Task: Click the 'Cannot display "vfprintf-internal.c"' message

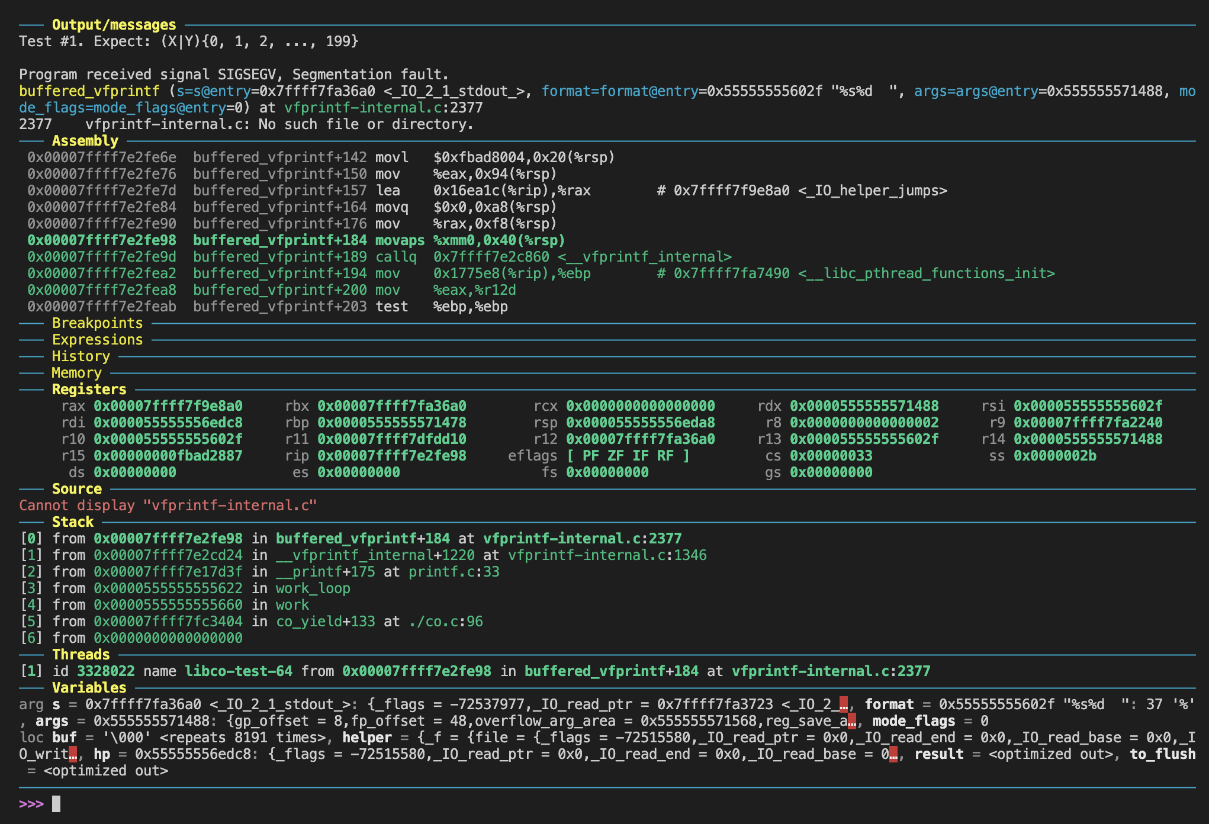Action: point(168,506)
